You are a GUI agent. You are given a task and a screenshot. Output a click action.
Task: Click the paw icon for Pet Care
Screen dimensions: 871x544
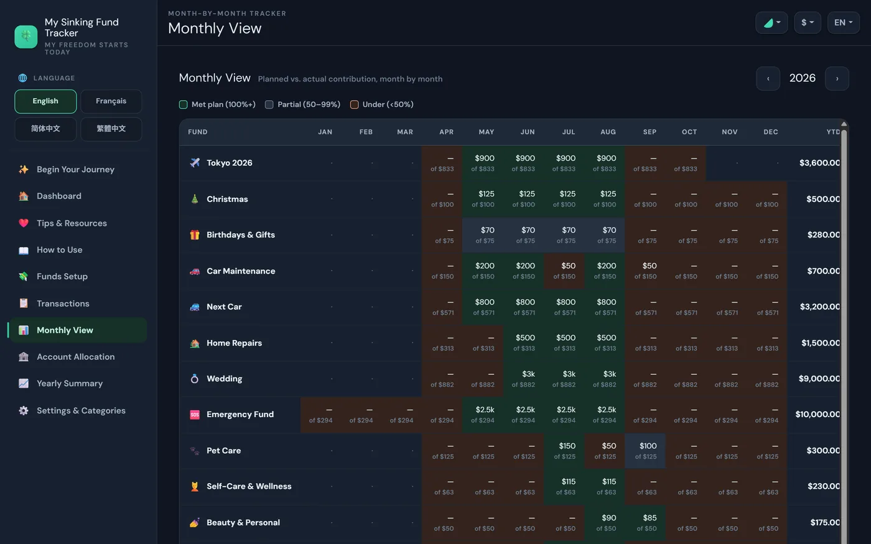pyautogui.click(x=195, y=451)
